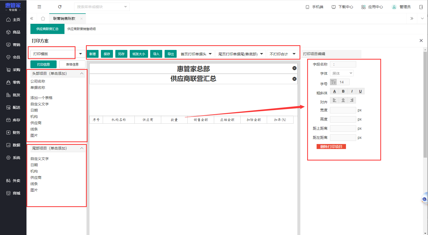This screenshot has height=235, width=428.
Task: Open the 商城 mall sidebar module
Action: (x=13, y=193)
